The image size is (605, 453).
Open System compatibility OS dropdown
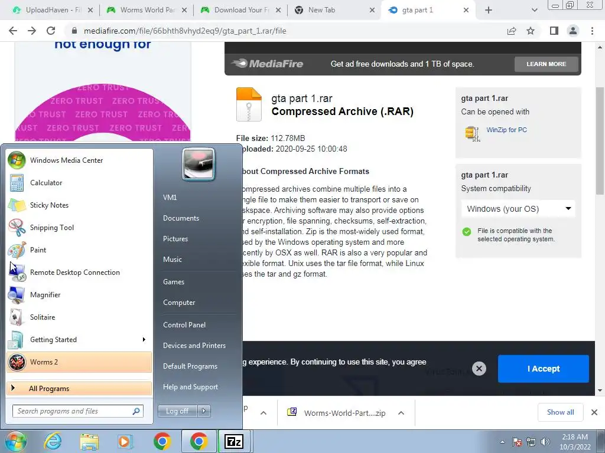point(518,209)
